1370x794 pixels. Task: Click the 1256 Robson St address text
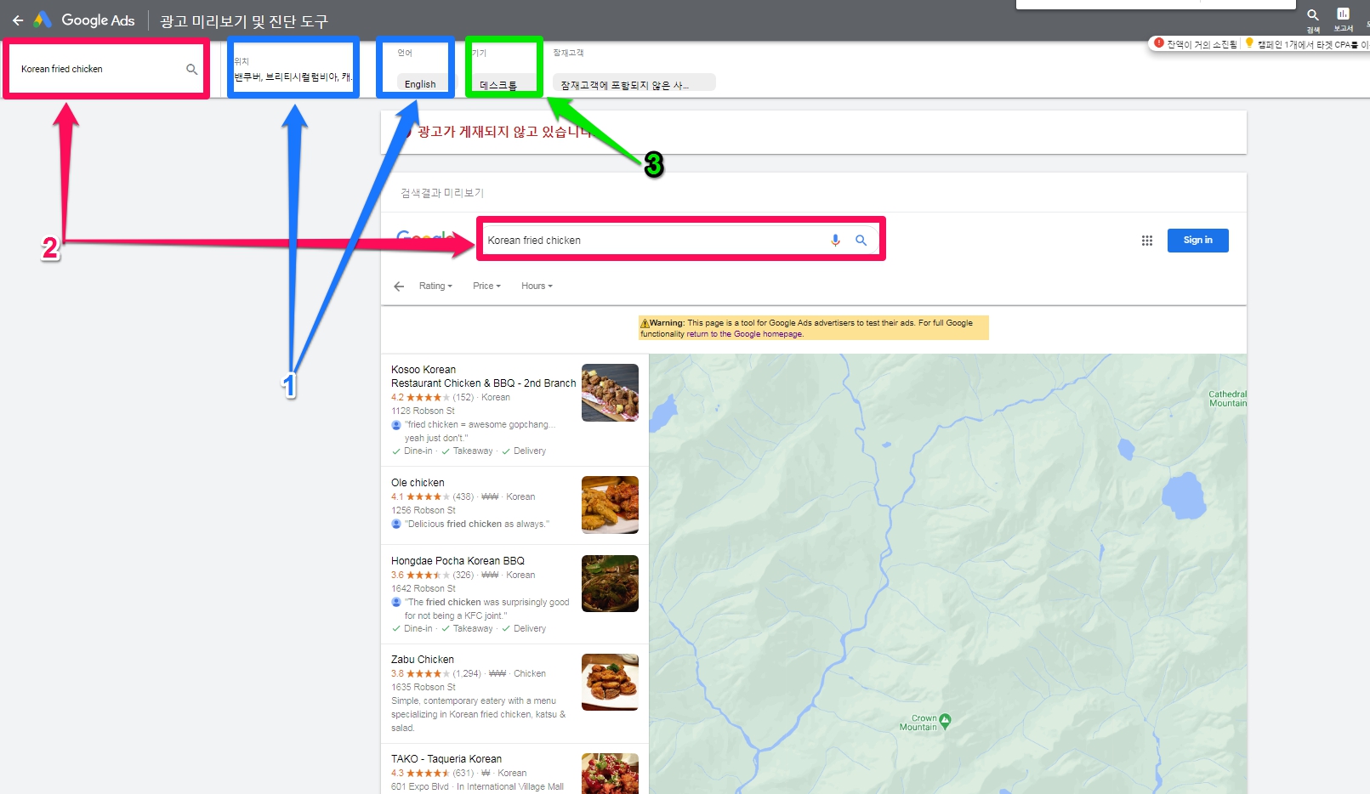pos(424,510)
